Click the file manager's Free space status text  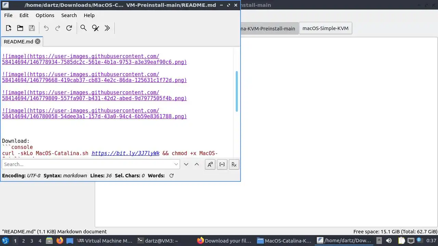(395, 232)
